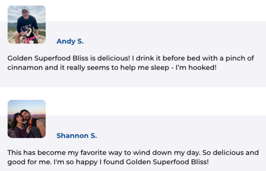Click the red strap in Shannon's photo
This screenshot has width=266, height=171.
[x=31, y=124]
